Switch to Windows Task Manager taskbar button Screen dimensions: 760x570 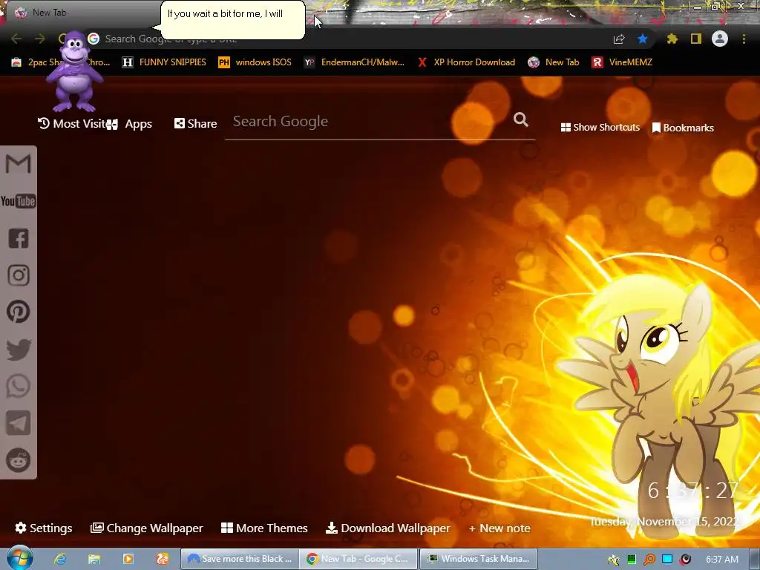(478, 559)
